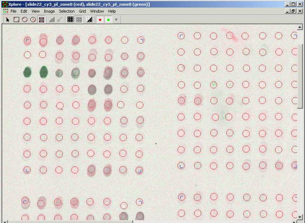Click the horizontal scrollbar left arrow
Image resolution: width=305 pixels, height=223 pixels.
(5, 222)
